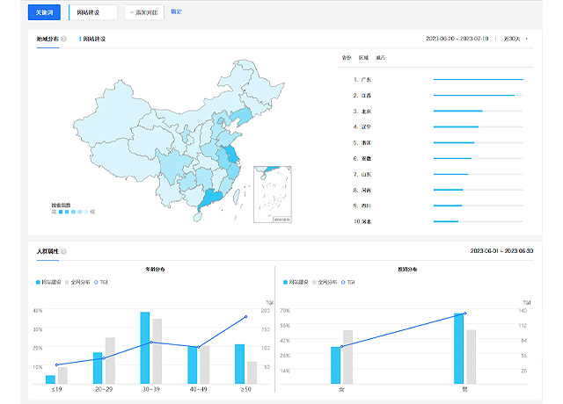Screen dimensions: 563x404
Task: Click the darkest swatch in map legend
Action: (x=62, y=212)
